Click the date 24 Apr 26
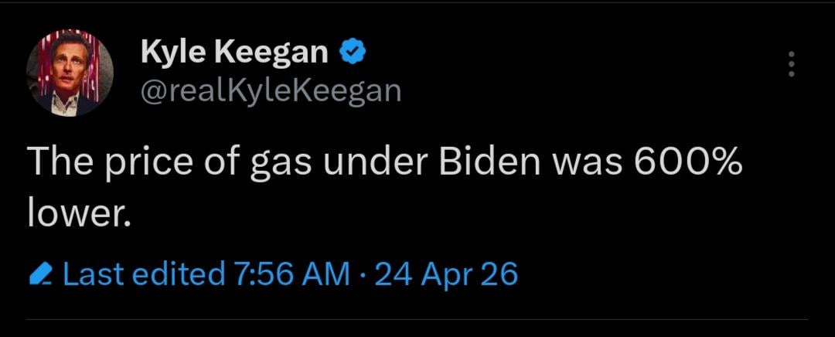 tap(446, 274)
